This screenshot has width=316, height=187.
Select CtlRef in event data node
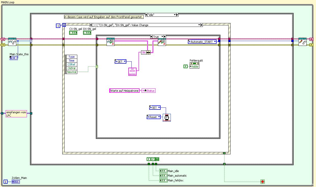(x=71, y=64)
